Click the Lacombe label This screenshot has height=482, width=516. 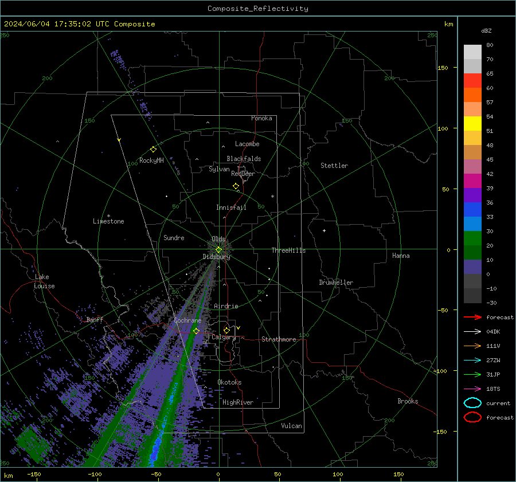[x=247, y=144]
